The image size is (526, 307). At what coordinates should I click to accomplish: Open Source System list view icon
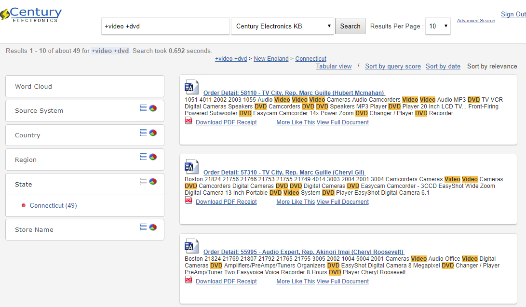143,108
